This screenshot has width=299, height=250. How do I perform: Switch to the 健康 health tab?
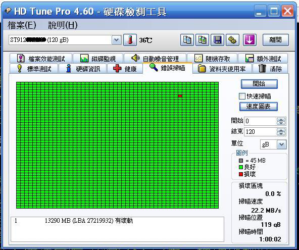(125, 69)
